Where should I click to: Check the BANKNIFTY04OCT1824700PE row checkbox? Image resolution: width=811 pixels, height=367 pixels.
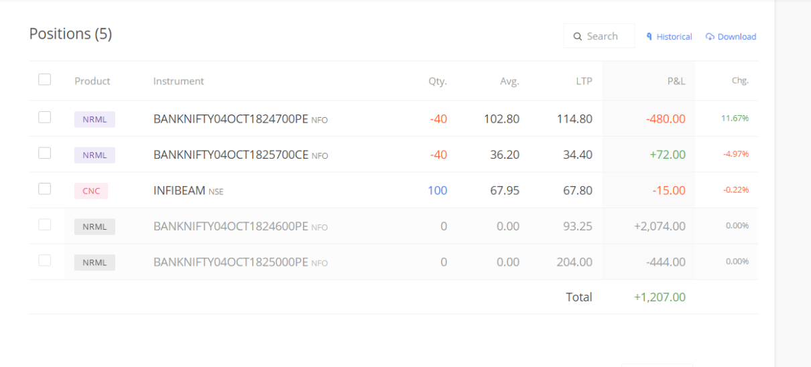(x=44, y=117)
